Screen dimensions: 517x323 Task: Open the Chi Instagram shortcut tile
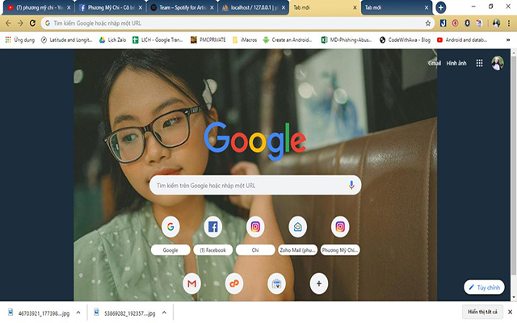coord(255,236)
